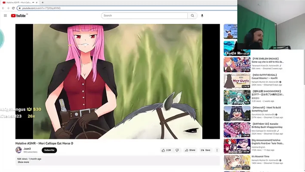Open New Outfit Reveal Casual Mooms title
The width and height of the screenshot is (305, 172).
tap(264, 76)
